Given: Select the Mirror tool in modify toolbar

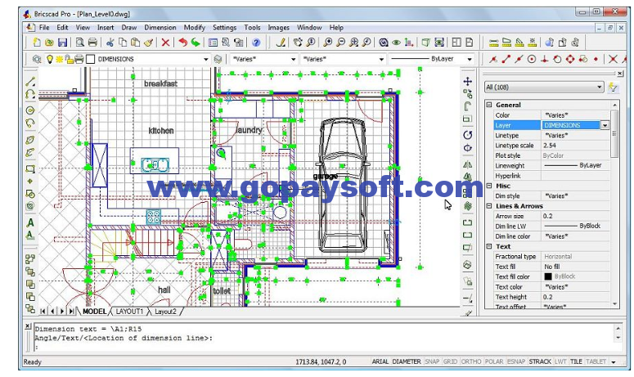Looking at the screenshot, I should click(467, 164).
